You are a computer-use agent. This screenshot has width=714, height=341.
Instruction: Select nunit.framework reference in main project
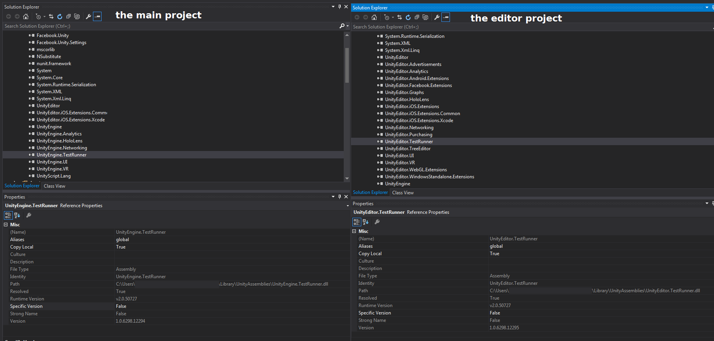pos(54,64)
